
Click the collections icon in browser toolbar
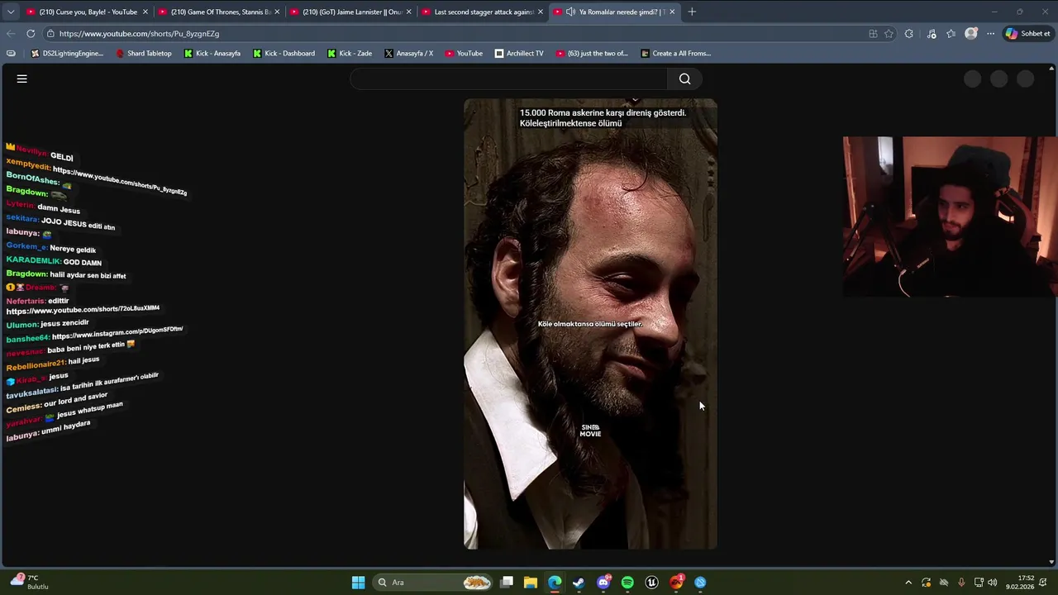[951, 34]
